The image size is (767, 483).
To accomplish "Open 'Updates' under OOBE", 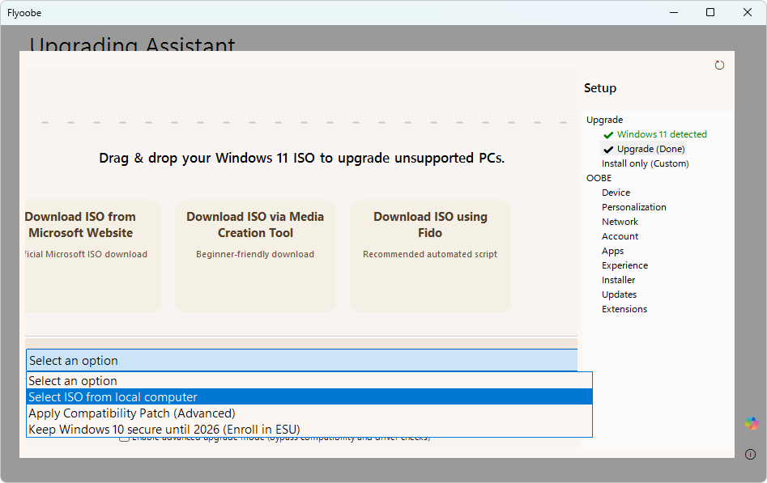I will [x=619, y=294].
